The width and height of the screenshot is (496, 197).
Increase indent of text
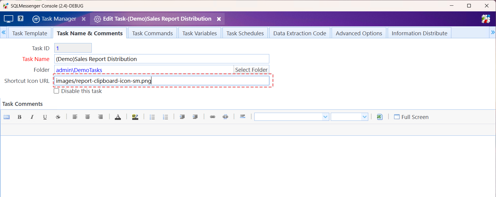[195, 117]
